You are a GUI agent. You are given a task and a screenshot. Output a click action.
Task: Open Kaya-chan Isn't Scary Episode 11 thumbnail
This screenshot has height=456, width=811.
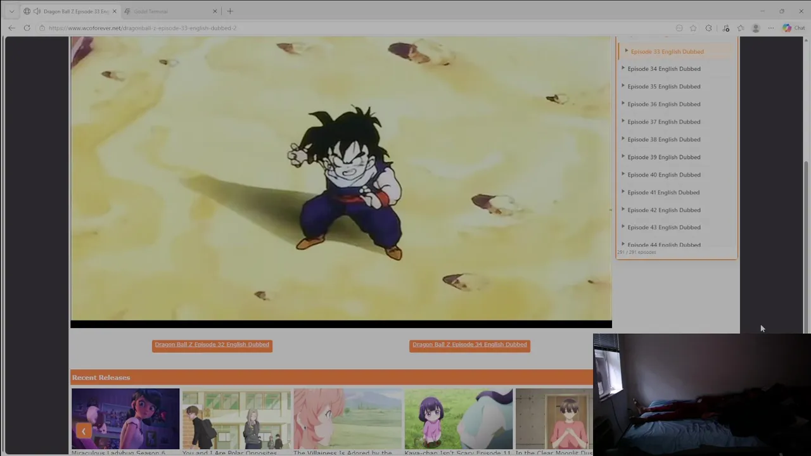[x=459, y=419]
